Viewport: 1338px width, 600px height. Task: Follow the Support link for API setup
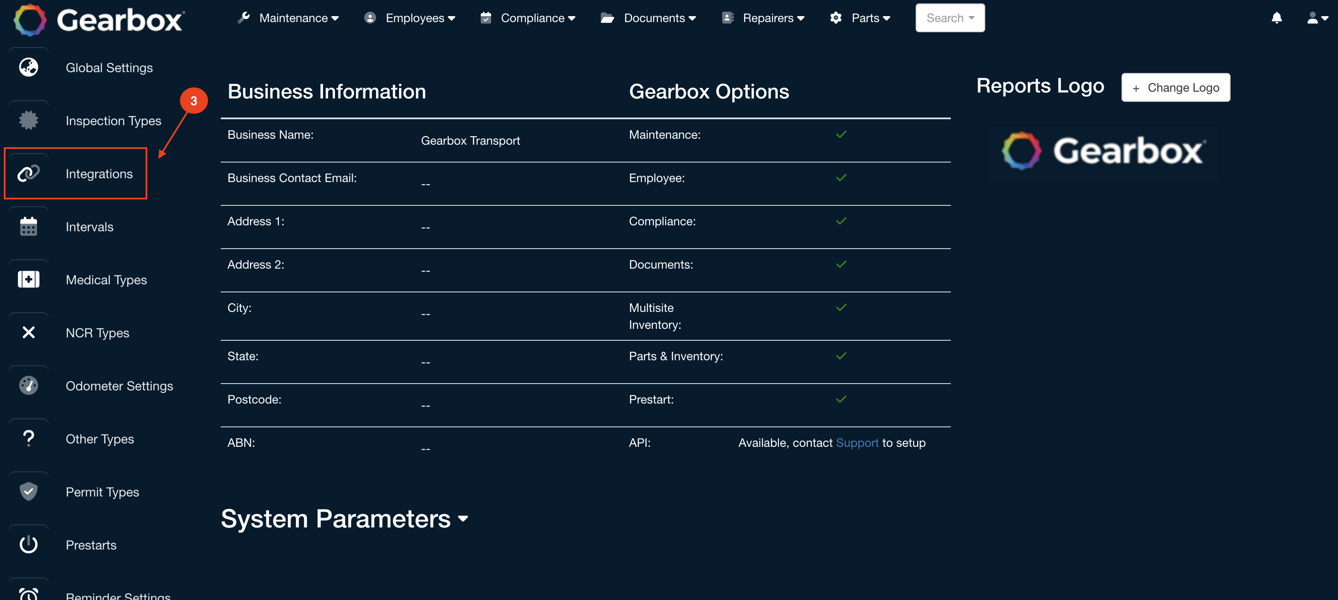[x=857, y=443]
